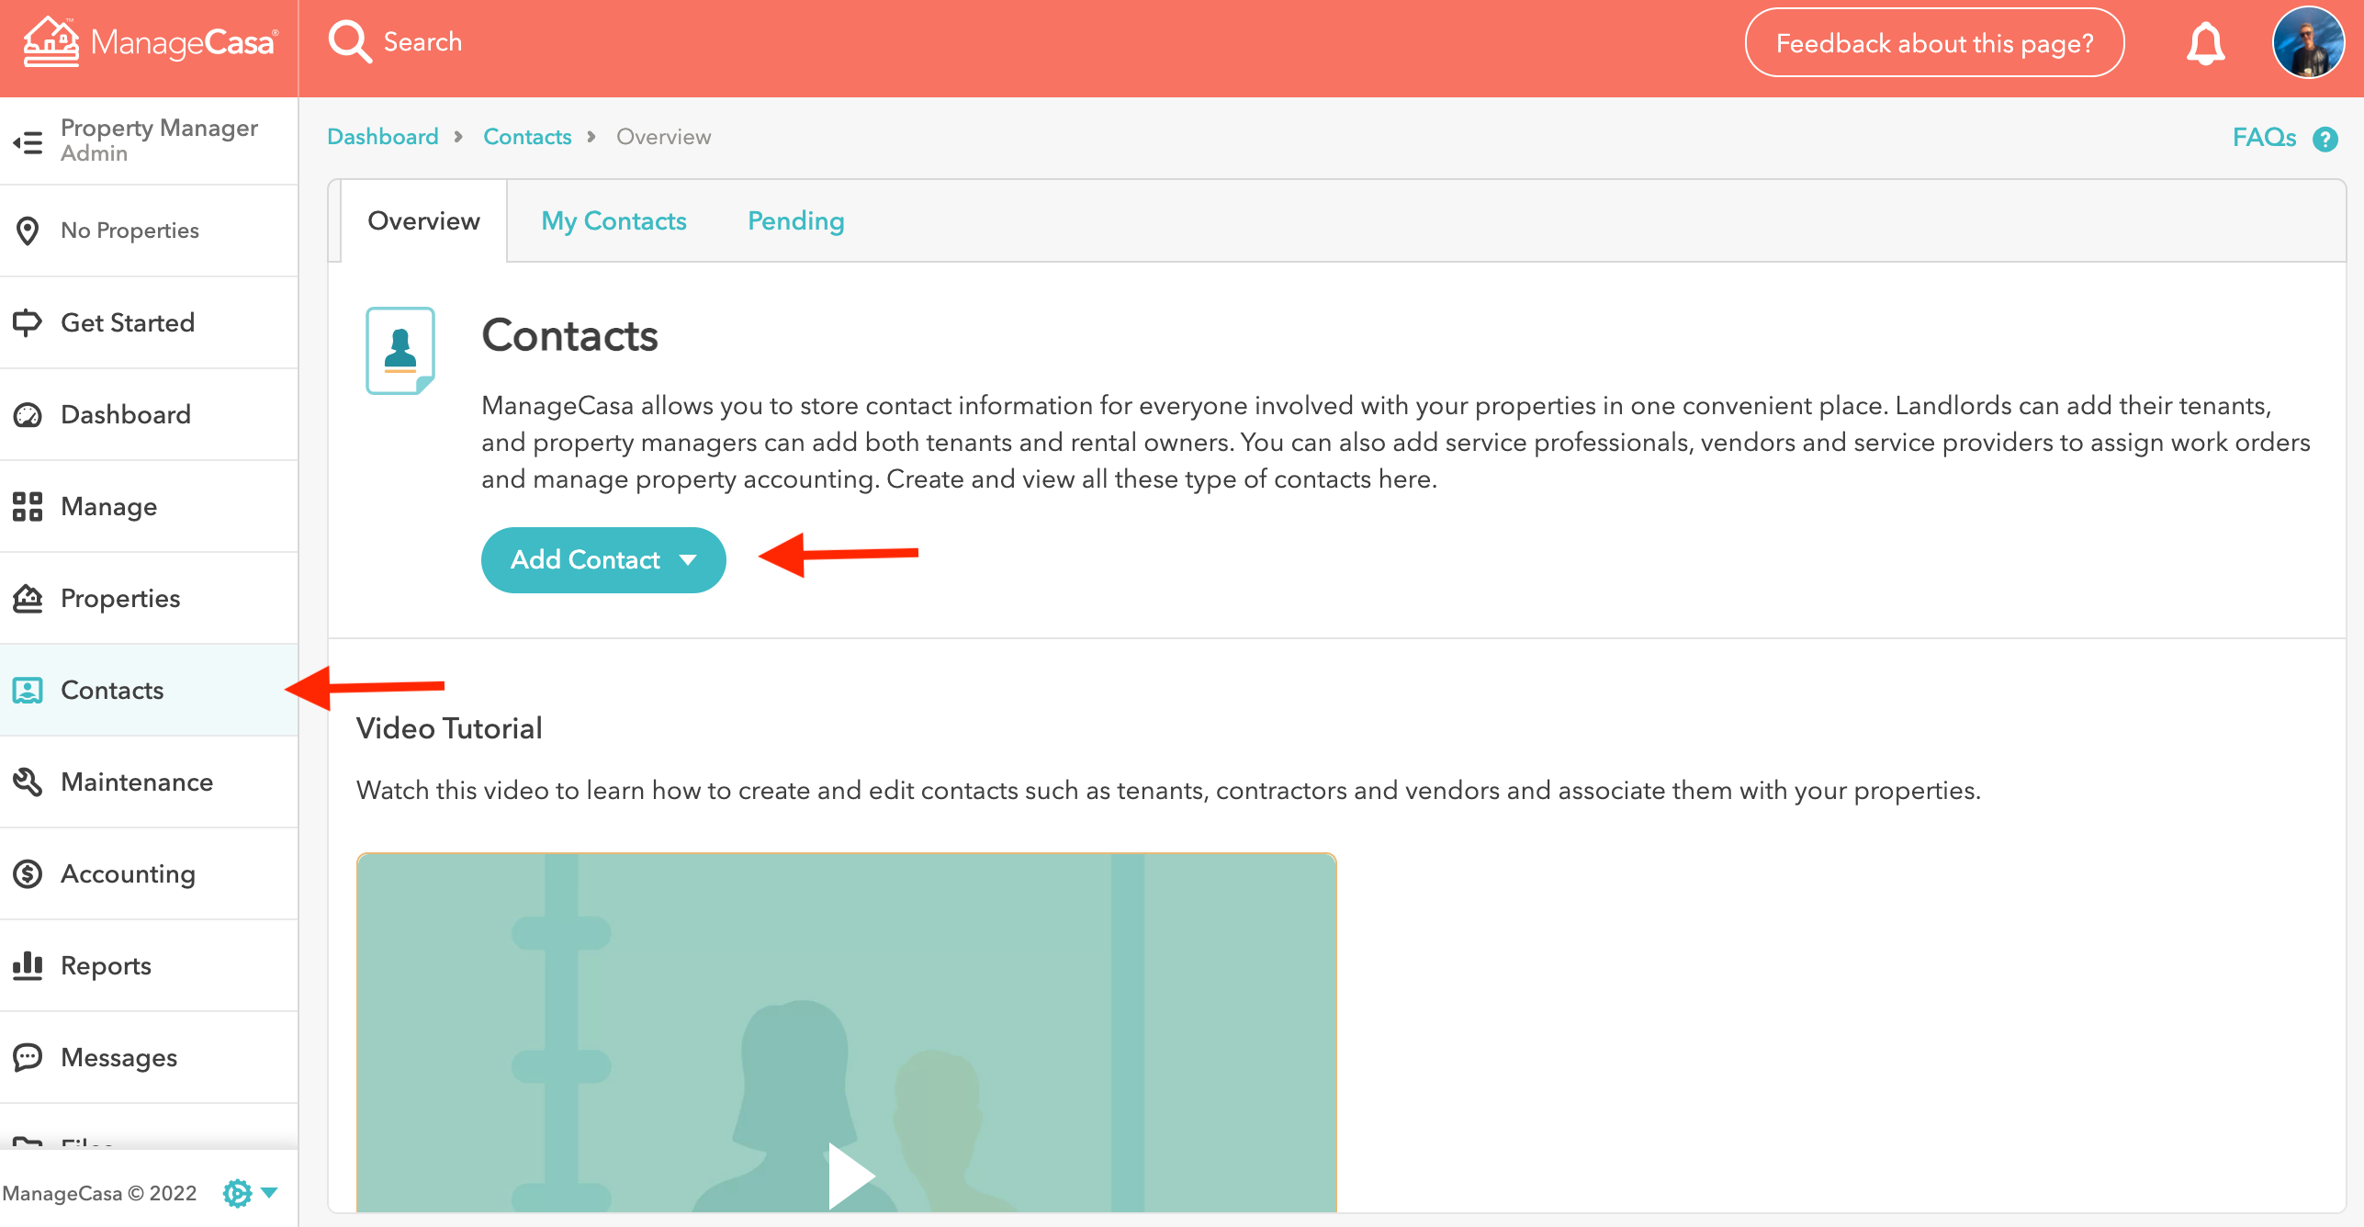
Task: Click the Dashboard gauge icon
Action: 28,415
